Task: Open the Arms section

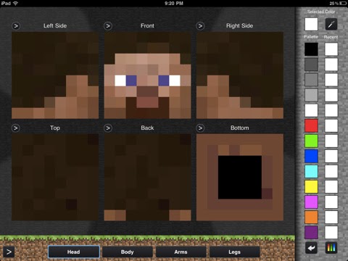Action: point(181,252)
